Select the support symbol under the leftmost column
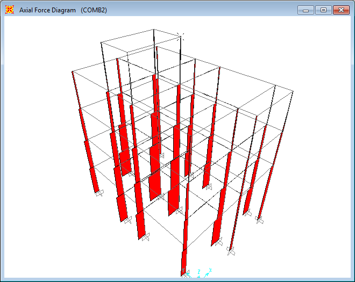Screen dimensions: 355x282 98,193
